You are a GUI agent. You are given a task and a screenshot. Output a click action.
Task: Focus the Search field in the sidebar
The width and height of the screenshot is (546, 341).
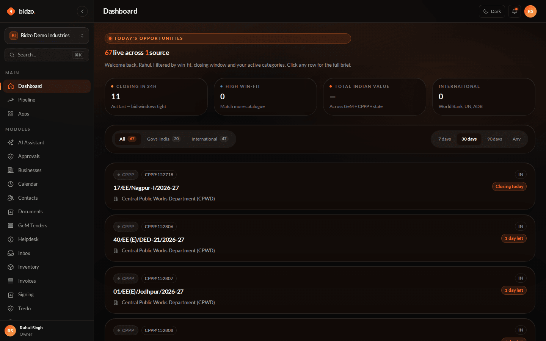coord(47,55)
